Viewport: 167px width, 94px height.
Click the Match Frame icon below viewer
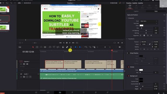click(x=115, y=43)
